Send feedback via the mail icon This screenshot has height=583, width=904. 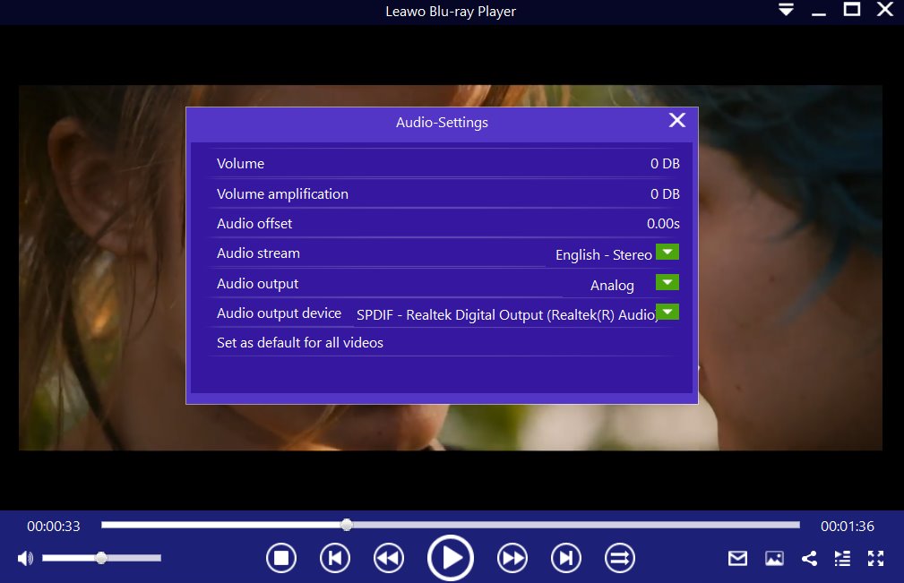[x=737, y=558]
